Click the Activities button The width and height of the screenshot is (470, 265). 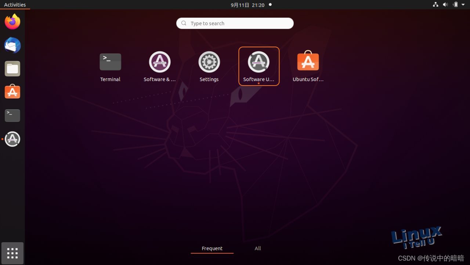click(x=15, y=5)
